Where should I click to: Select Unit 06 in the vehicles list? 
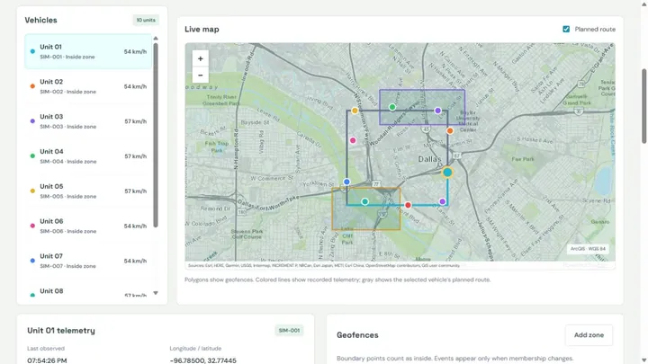(88, 226)
